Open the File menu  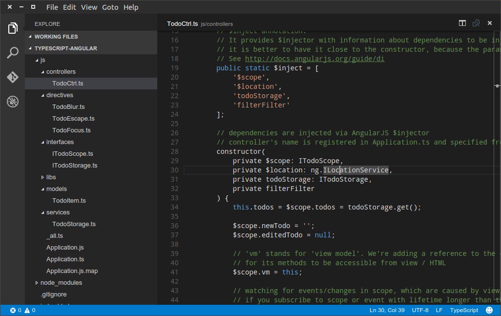52,7
